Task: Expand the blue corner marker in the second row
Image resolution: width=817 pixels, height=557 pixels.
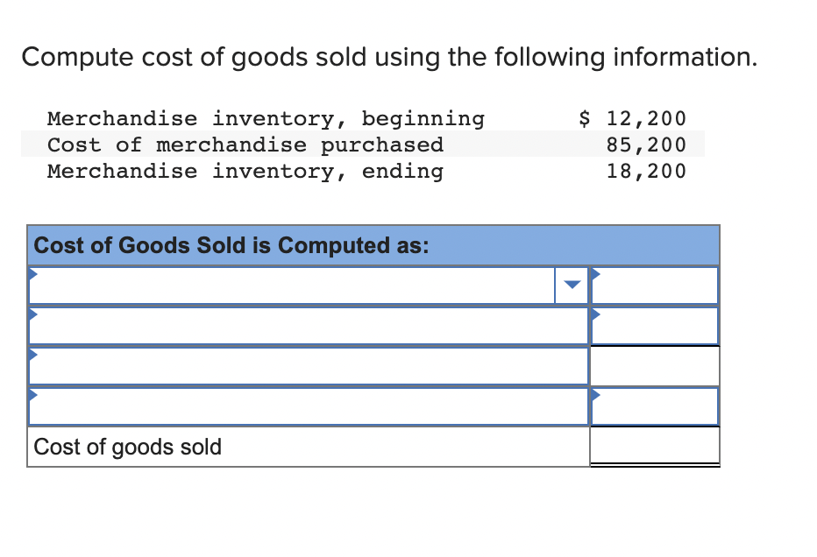Action: pyautogui.click(x=32, y=313)
